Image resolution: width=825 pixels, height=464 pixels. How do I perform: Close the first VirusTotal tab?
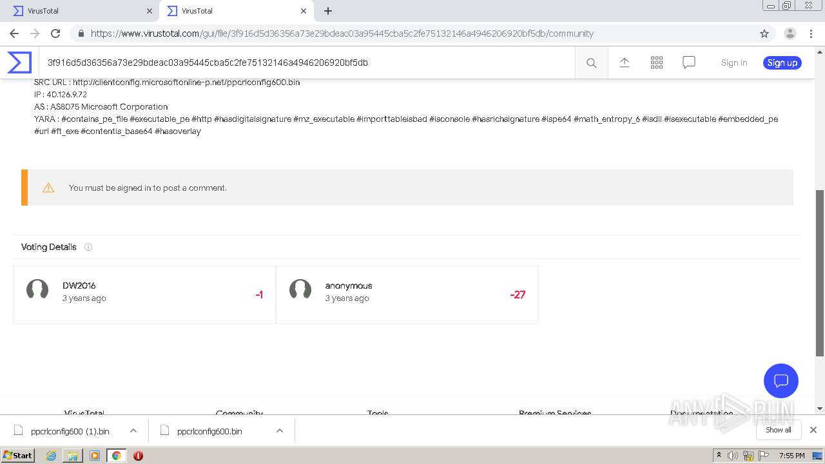click(x=150, y=11)
